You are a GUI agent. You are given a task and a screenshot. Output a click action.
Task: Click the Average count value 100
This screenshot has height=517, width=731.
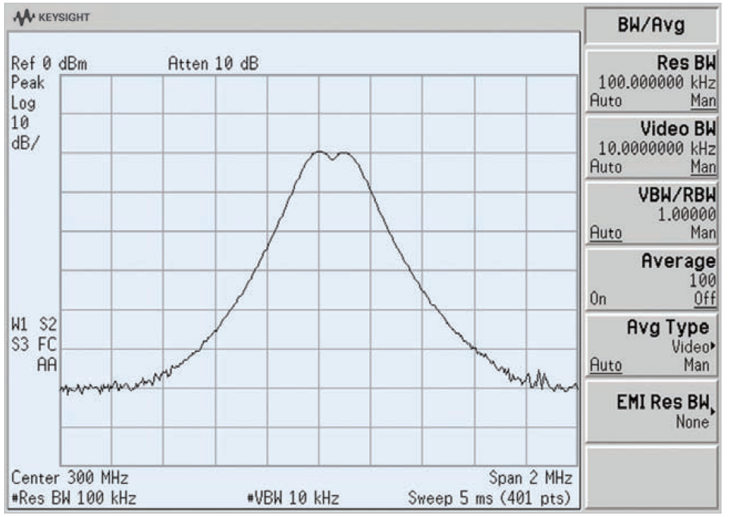tap(703, 281)
